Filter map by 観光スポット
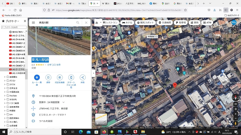 (x=145, y=22)
